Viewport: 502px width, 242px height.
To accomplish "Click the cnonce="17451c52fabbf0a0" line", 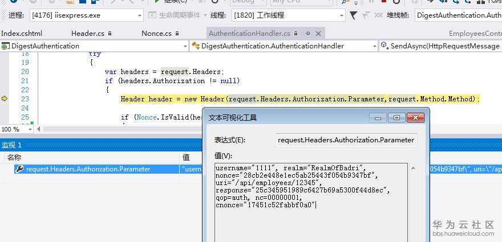I will (x=266, y=205).
